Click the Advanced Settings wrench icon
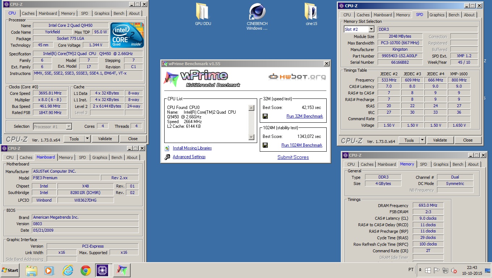The height and width of the screenshot is (278, 492). (167, 157)
